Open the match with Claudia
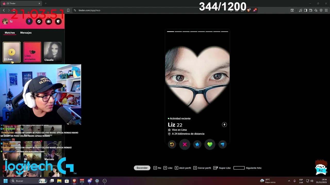Screen dimensions: 330x185 (x=53, y=52)
